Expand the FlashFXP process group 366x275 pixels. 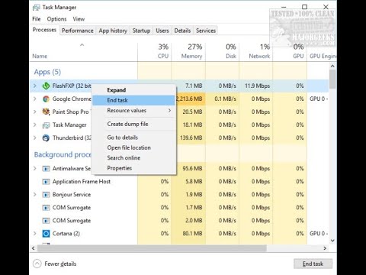point(35,86)
